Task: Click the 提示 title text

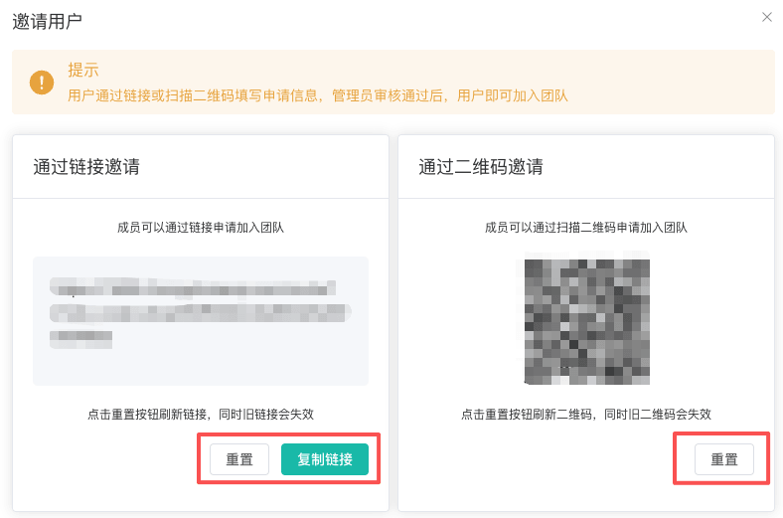Action: pos(83,70)
